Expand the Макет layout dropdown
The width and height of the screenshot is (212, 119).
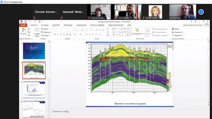(46, 29)
